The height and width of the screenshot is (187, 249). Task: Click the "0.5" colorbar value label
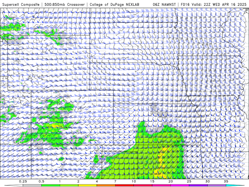point(41,181)
